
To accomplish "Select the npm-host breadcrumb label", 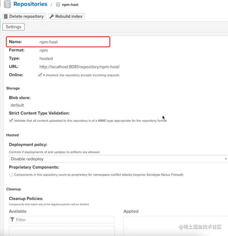I will click(70, 5).
